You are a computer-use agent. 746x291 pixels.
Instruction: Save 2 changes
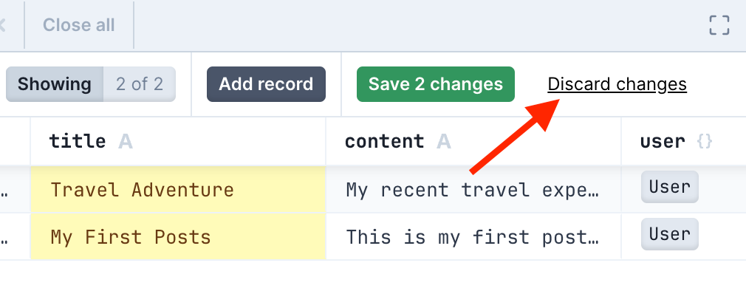[435, 84]
